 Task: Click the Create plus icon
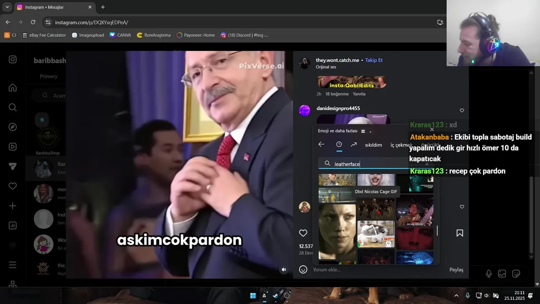pos(13,206)
